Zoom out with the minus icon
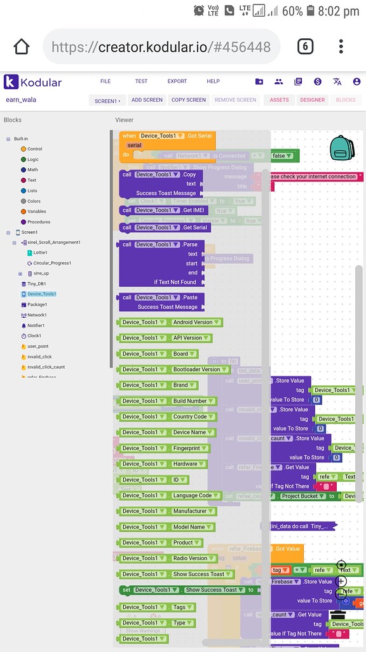The height and width of the screenshot is (652, 366). pos(341,593)
